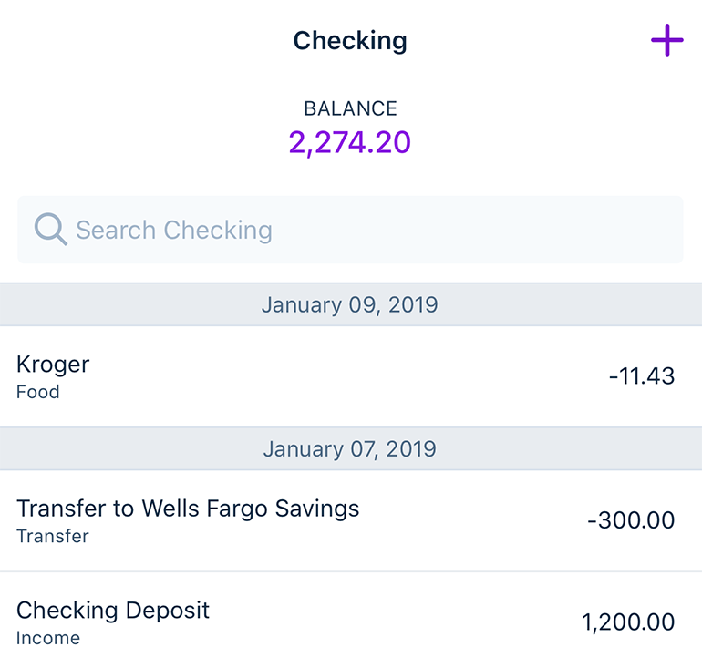Open Transfer to Wells Fargo Savings entry
The height and width of the screenshot is (668, 702).
point(351,520)
